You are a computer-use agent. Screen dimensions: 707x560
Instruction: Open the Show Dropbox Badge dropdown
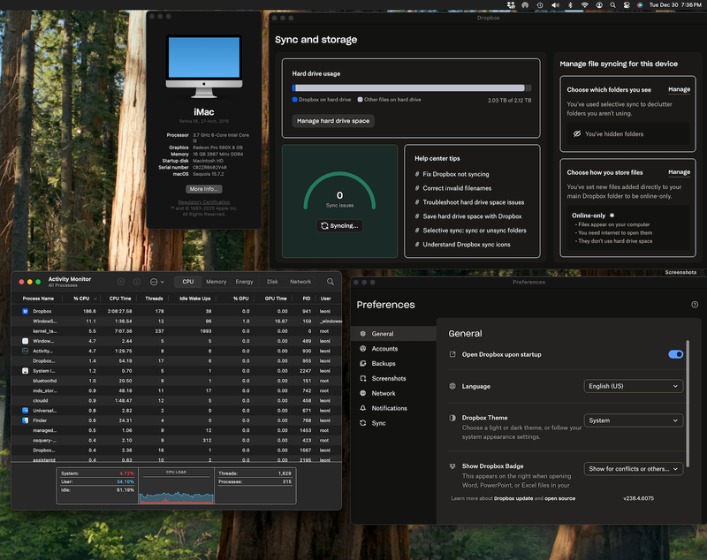tap(634, 469)
